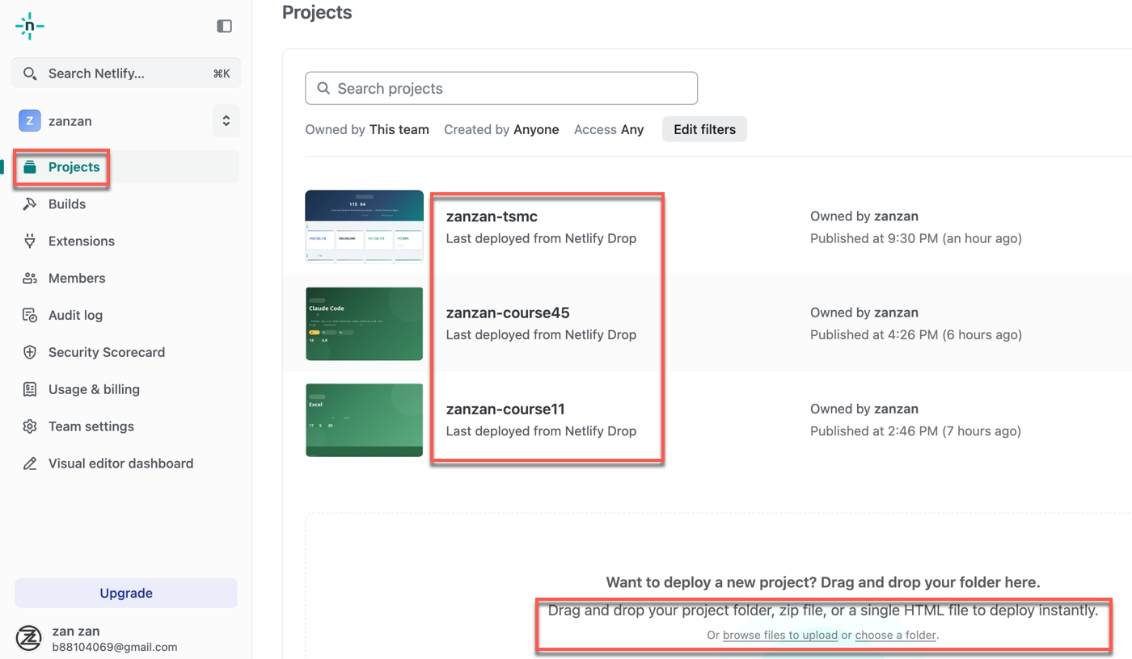Navigate to Security Scorecard
Viewport: 1132px width, 659px height.
(x=125, y=353)
